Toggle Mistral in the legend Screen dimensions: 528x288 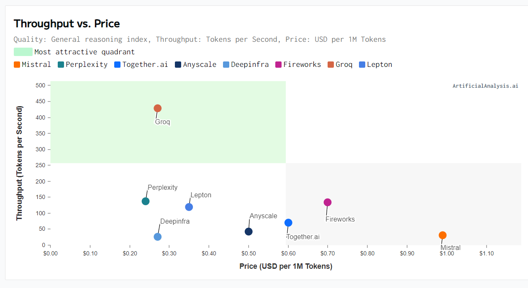(x=32, y=64)
